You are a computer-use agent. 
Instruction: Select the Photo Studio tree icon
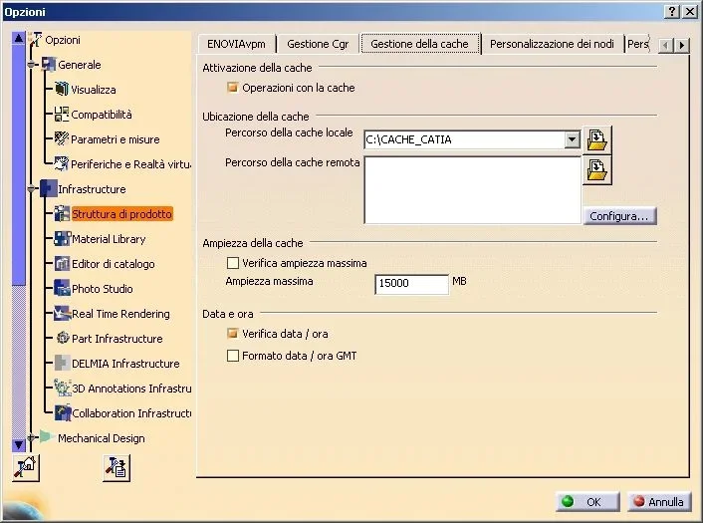coord(62,288)
